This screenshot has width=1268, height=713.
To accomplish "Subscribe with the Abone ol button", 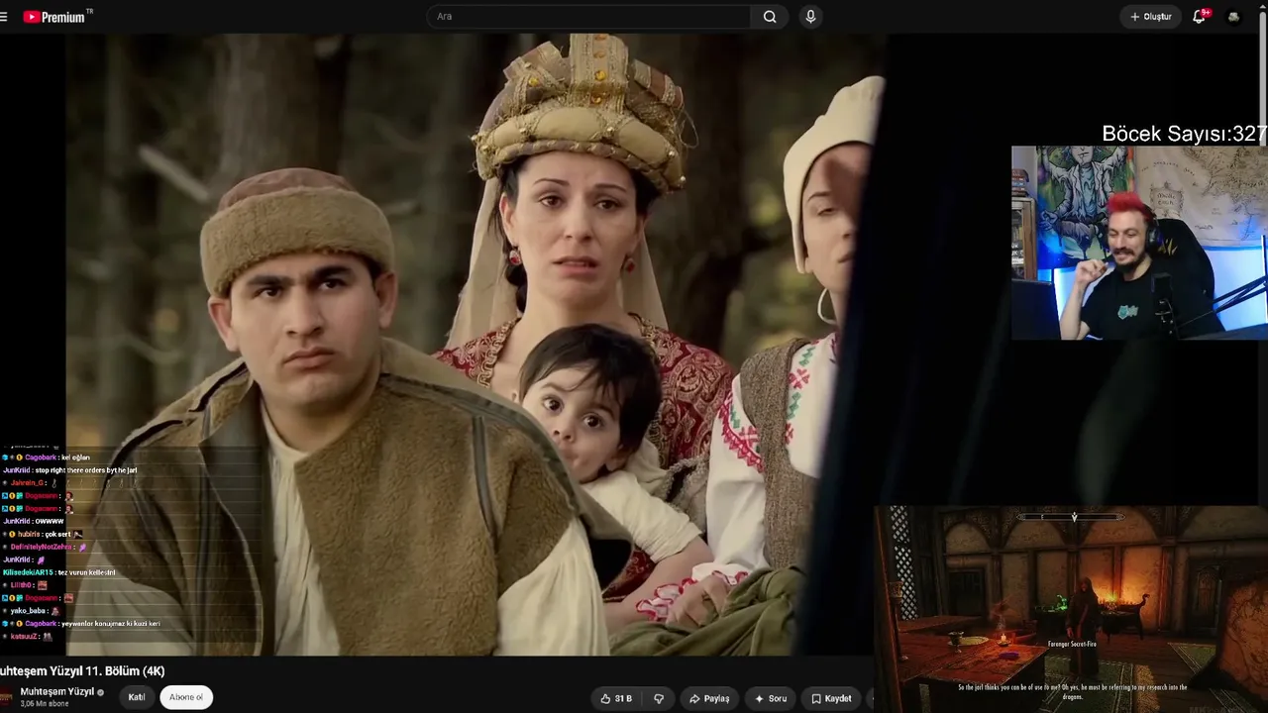I will tap(186, 697).
